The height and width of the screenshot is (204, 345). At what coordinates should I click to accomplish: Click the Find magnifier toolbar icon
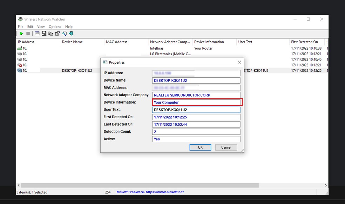point(65,34)
